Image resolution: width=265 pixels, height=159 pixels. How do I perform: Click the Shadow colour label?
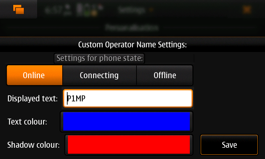point(33,145)
